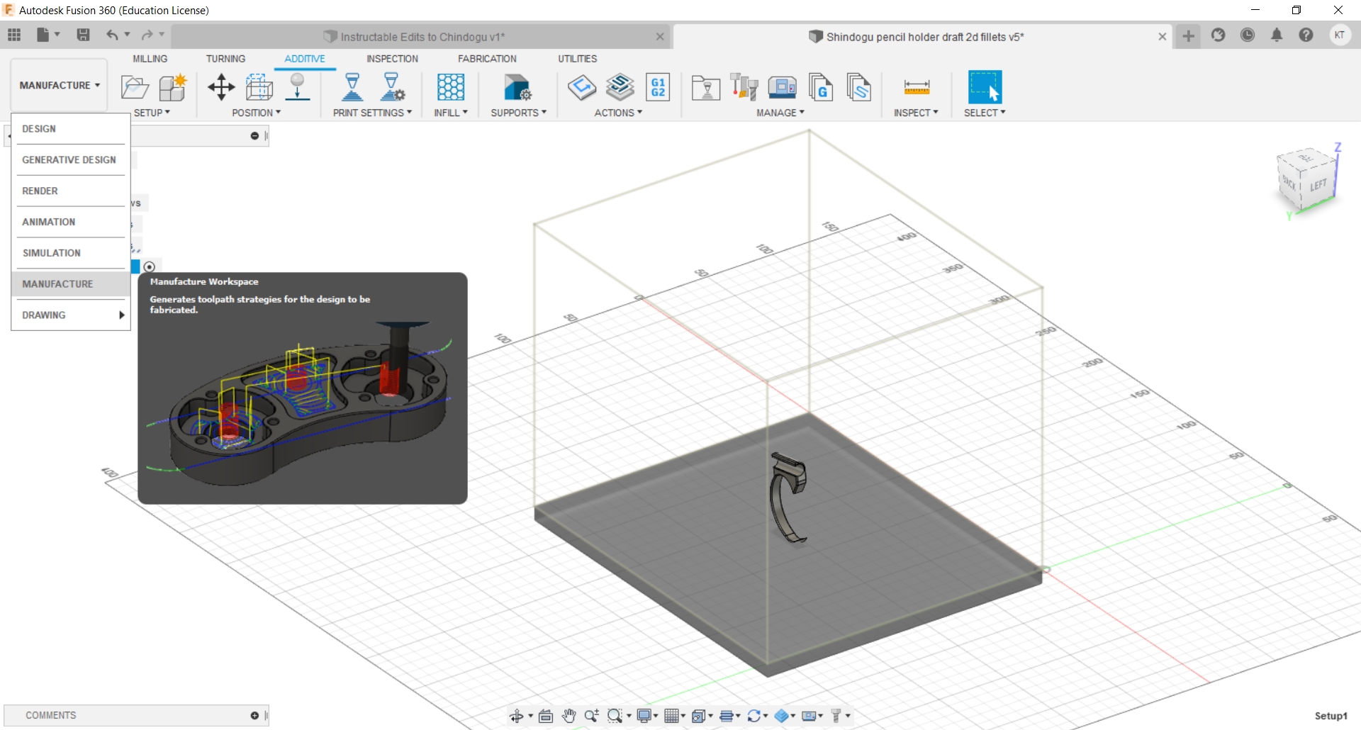The height and width of the screenshot is (730, 1361).
Task: Expand the SUPPORTS dropdown menu
Action: [x=518, y=113]
